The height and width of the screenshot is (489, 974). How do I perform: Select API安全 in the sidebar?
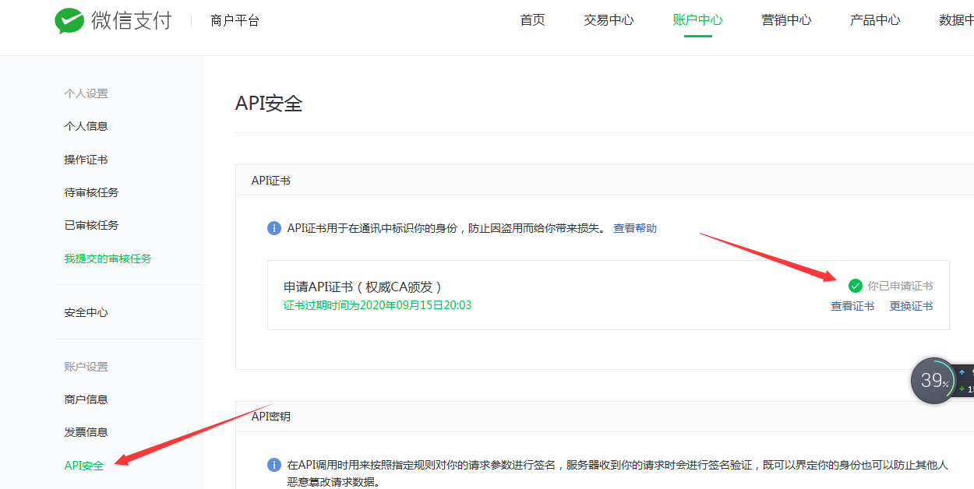coord(83,466)
